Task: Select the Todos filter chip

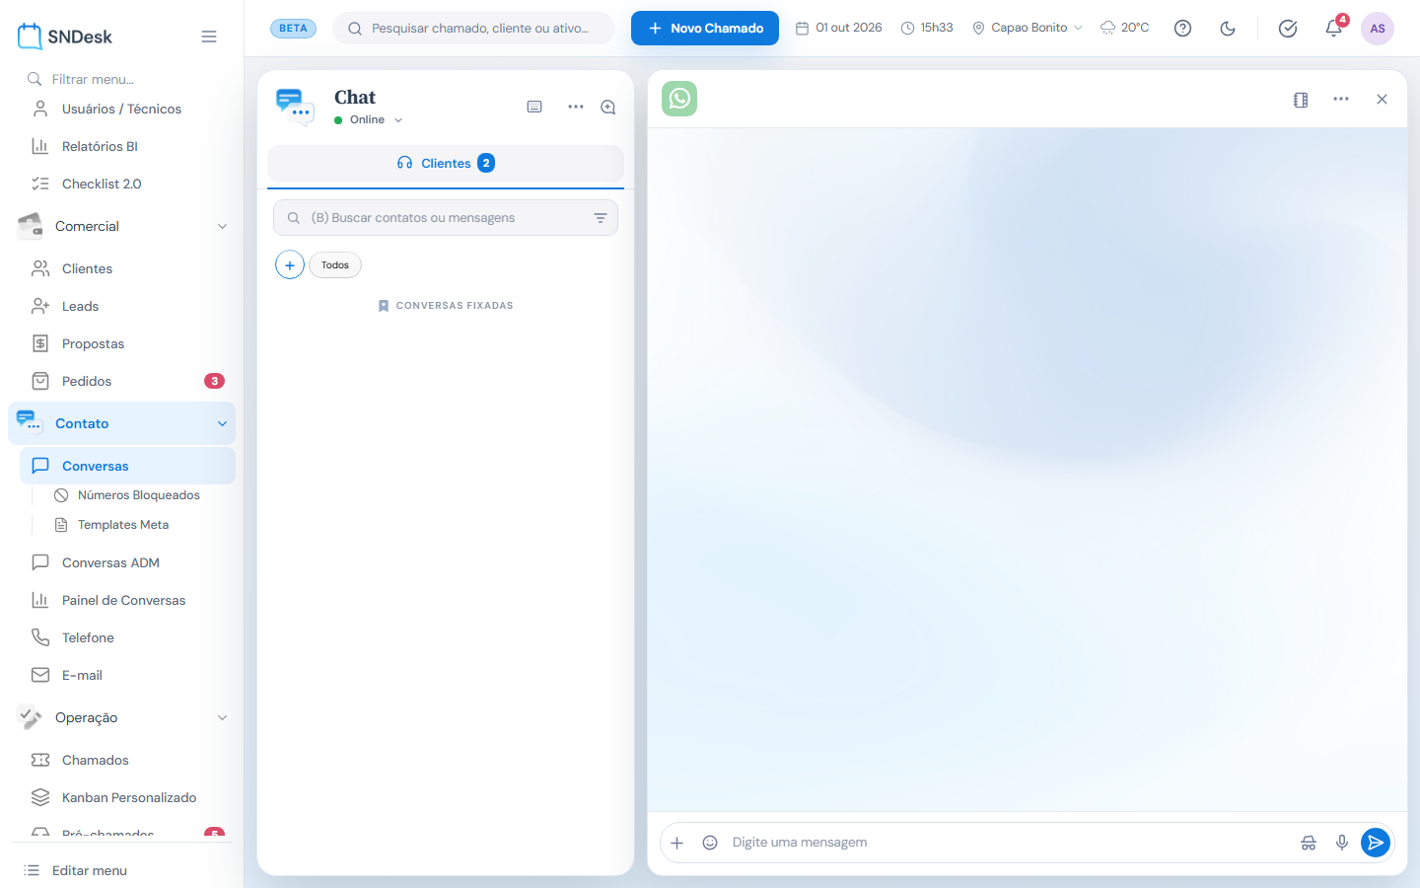Action: [335, 265]
